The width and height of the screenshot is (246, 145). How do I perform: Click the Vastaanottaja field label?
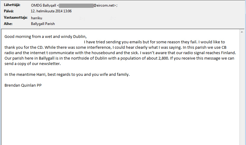pos(16,17)
